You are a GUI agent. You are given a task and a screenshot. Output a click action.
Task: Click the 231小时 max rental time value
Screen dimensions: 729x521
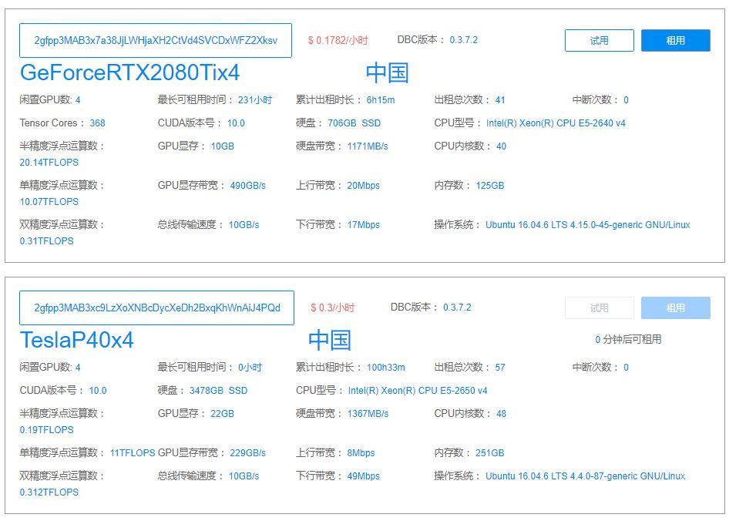pyautogui.click(x=255, y=100)
